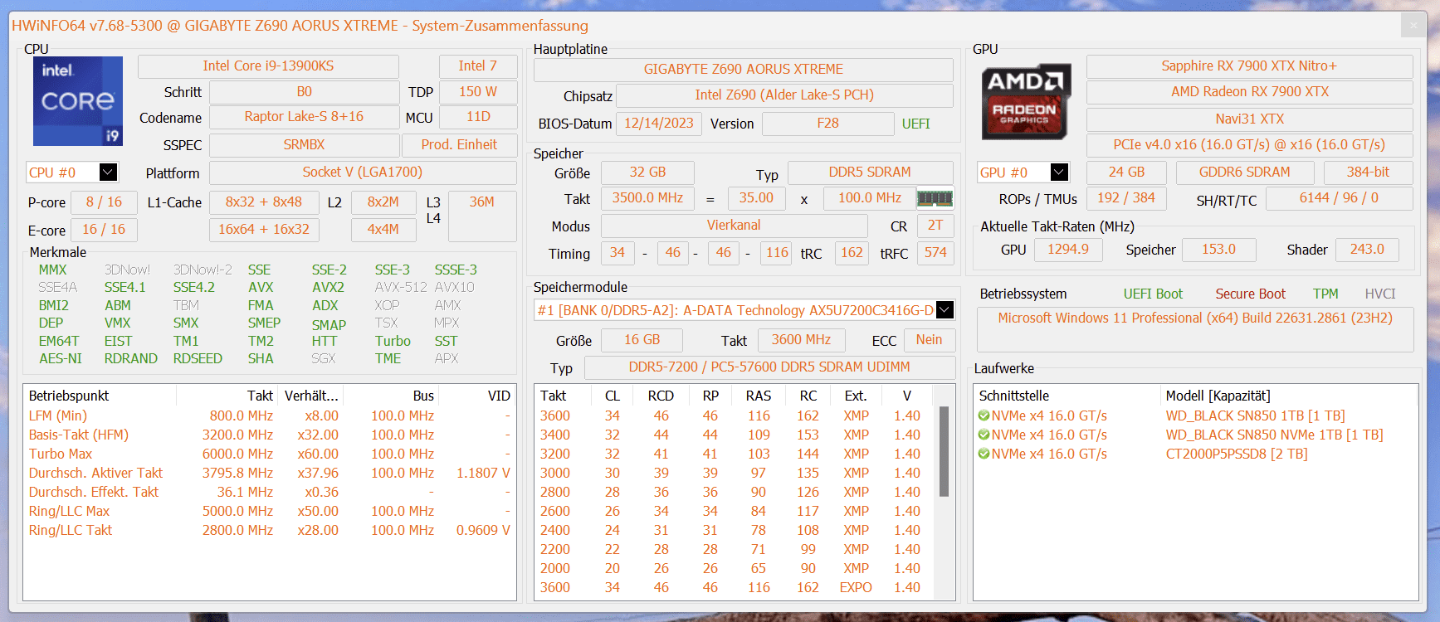Click the 1294.9 GPU clock value
This screenshot has height=622, width=1440.
[1068, 250]
